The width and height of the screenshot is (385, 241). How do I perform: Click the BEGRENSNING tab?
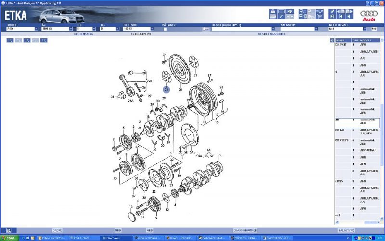coord(83,34)
